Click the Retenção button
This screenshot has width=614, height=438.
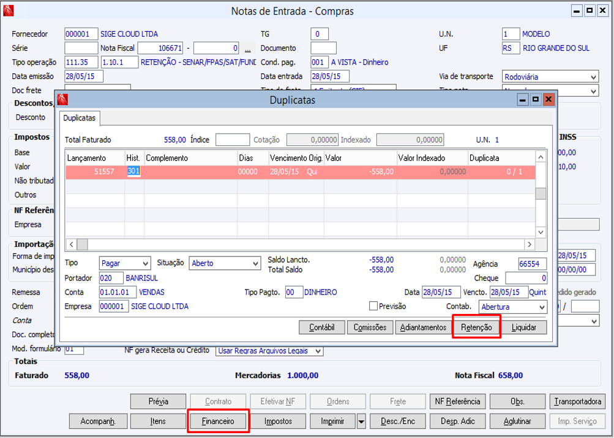coord(476,327)
